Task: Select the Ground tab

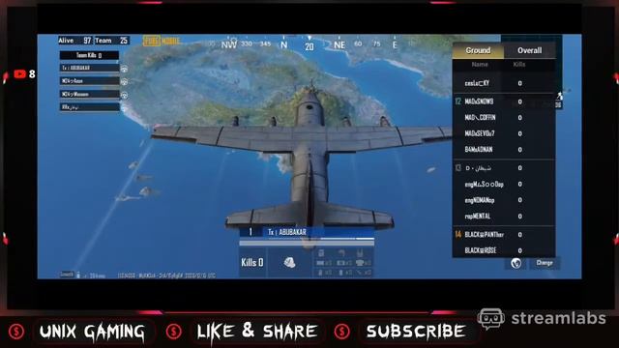Action: point(478,50)
